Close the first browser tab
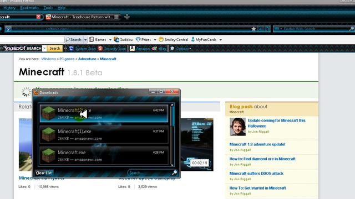355x199 pixels. (38, 17)
